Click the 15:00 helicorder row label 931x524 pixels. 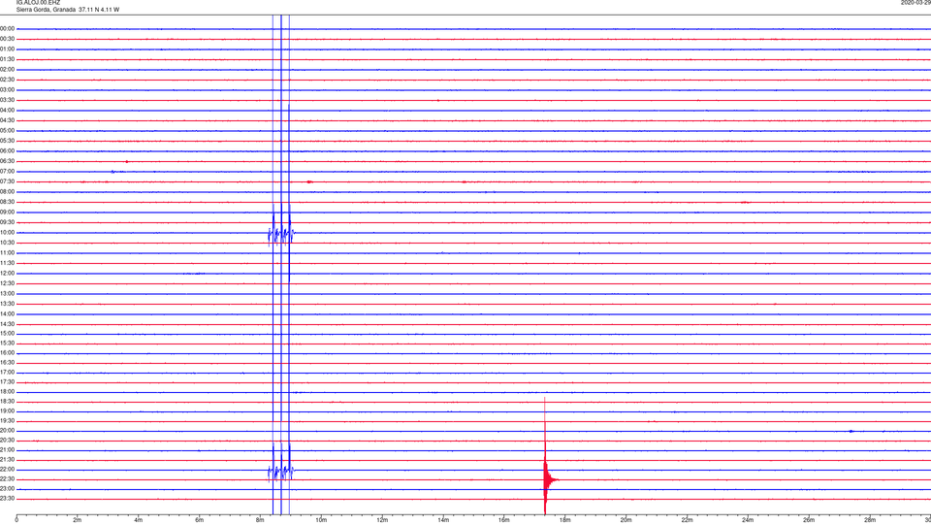[8, 334]
